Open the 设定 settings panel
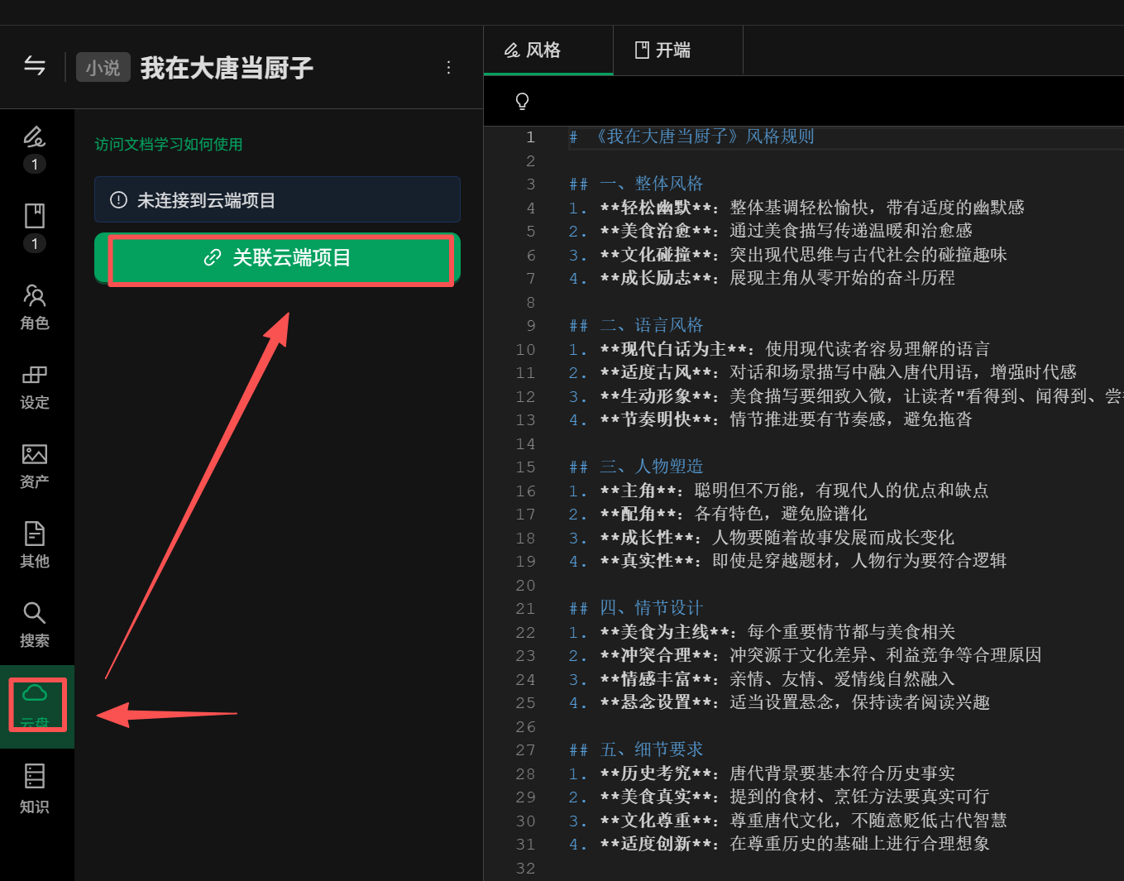The width and height of the screenshot is (1124, 881). (35, 386)
